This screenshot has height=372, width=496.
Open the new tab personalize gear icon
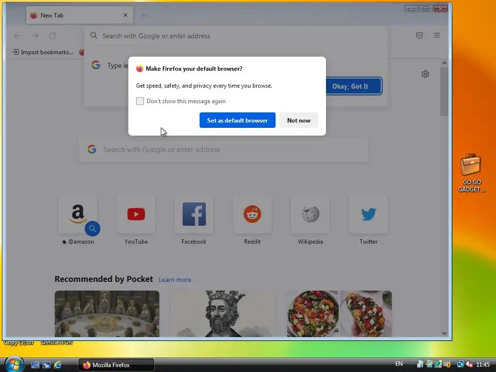[425, 74]
